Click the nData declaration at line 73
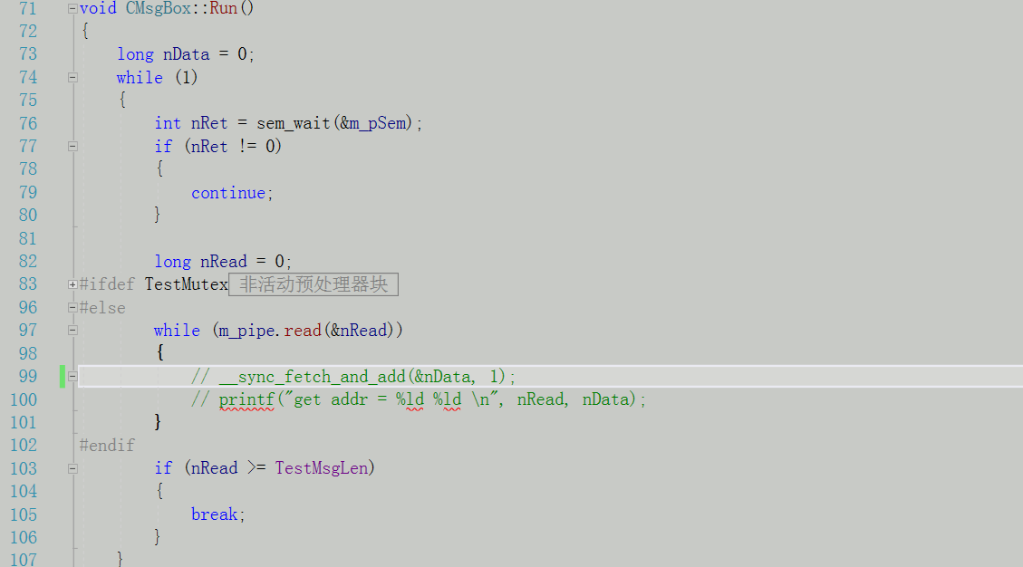 coord(187,55)
